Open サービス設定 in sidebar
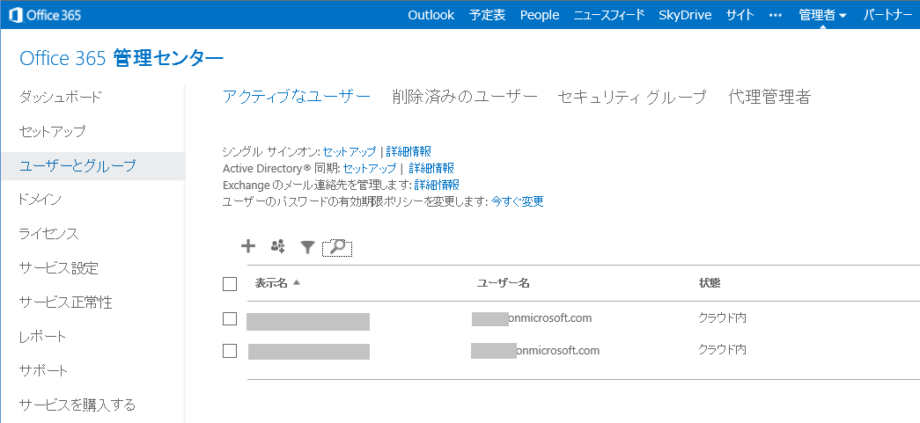This screenshot has width=920, height=423. point(59,268)
